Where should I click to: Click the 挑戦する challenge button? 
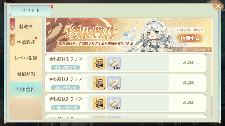point(190,38)
